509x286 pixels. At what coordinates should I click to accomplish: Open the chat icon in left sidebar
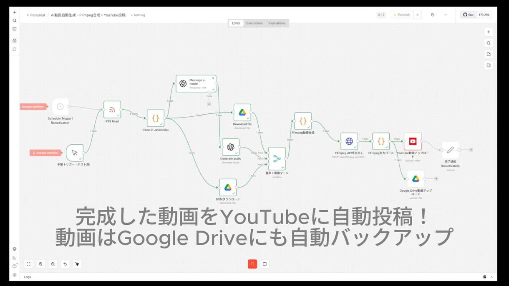15,49
